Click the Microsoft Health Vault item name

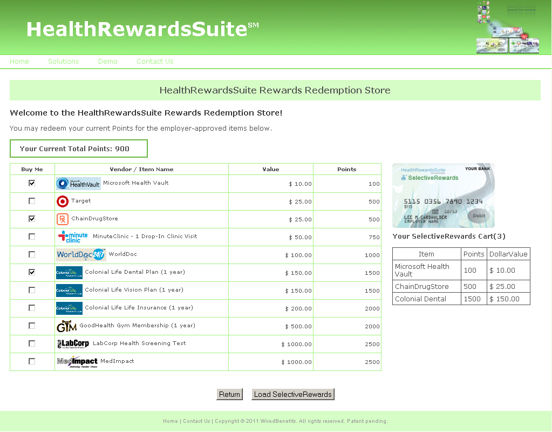(x=136, y=183)
